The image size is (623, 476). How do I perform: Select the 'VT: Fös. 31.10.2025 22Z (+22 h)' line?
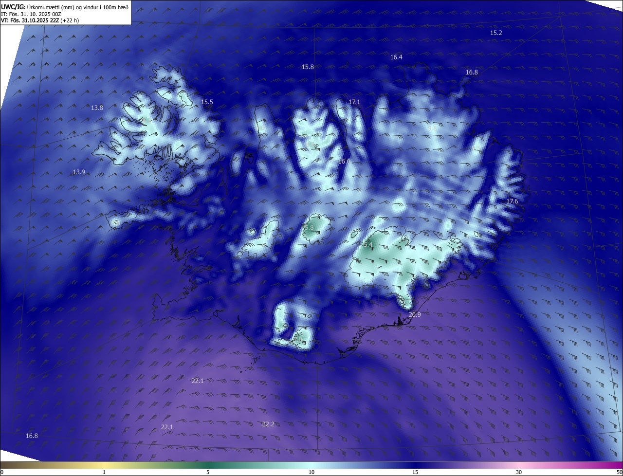(x=40, y=20)
